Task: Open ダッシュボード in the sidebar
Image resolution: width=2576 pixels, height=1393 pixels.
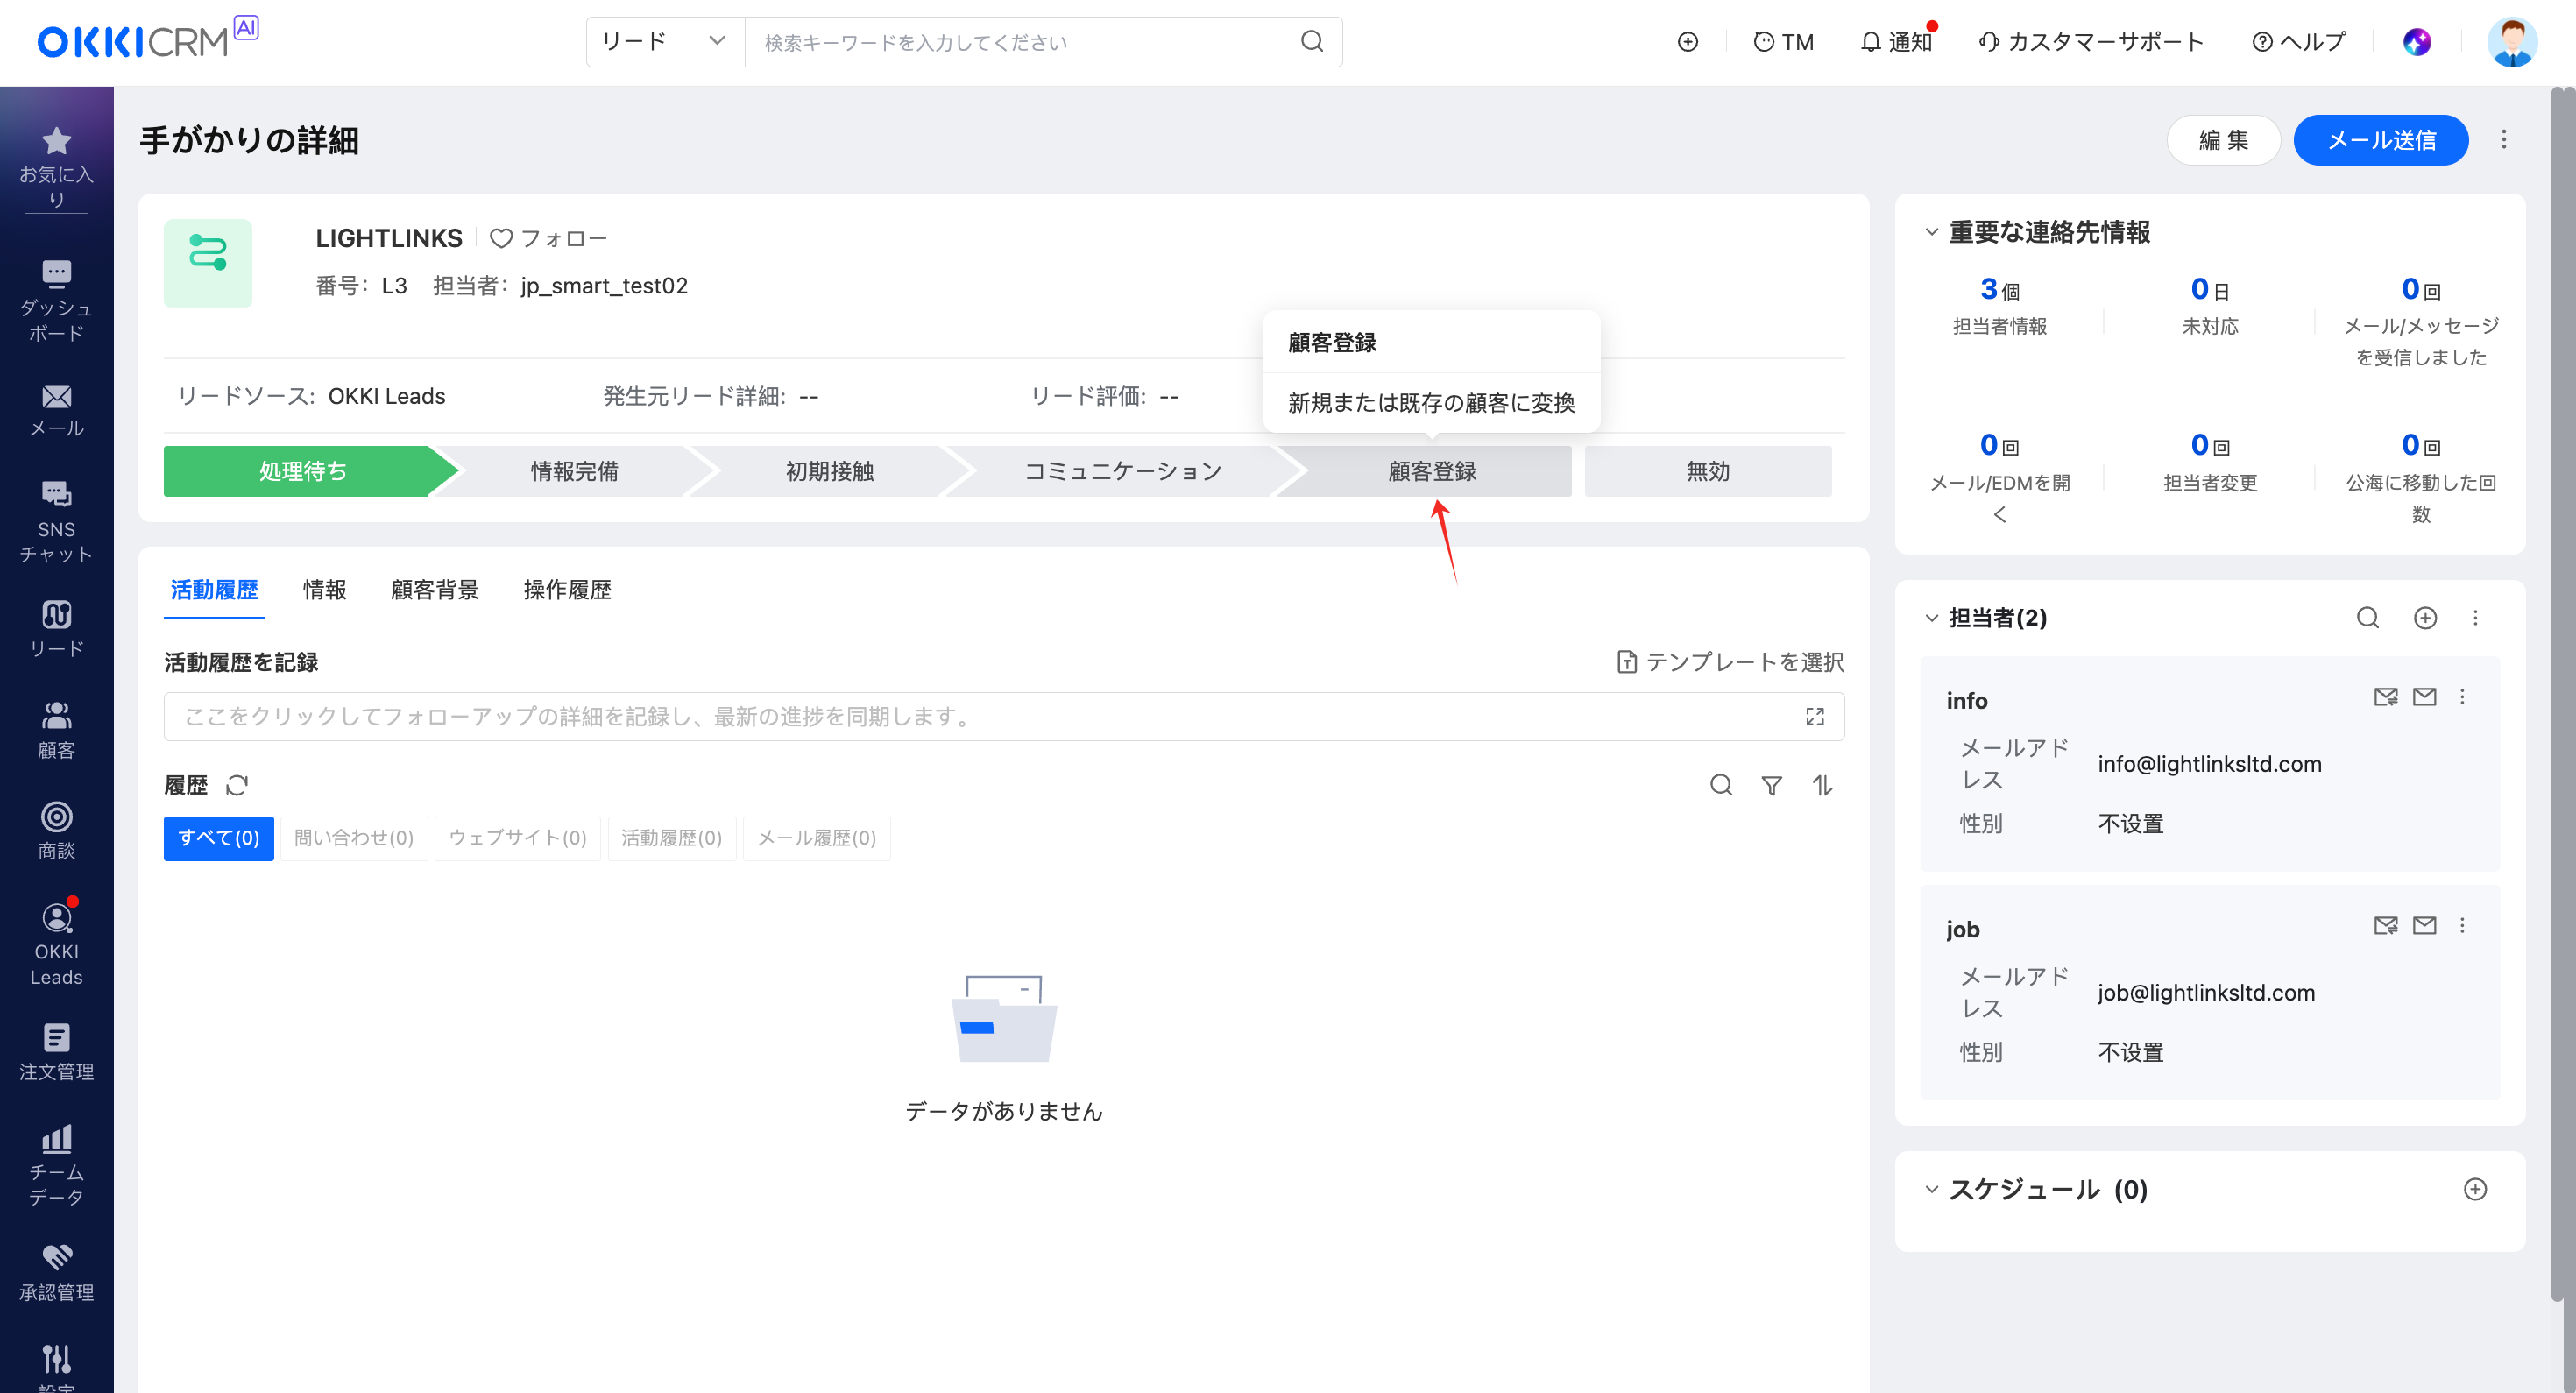Action: pos(56,300)
